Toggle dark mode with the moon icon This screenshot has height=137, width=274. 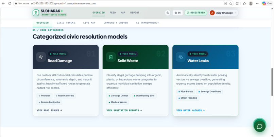click(168, 13)
